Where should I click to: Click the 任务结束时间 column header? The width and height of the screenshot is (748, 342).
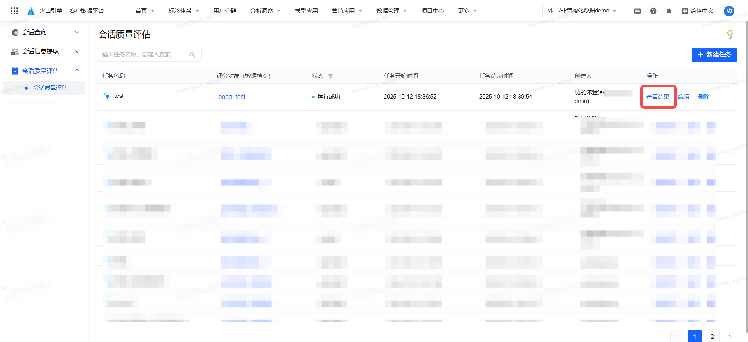point(496,76)
